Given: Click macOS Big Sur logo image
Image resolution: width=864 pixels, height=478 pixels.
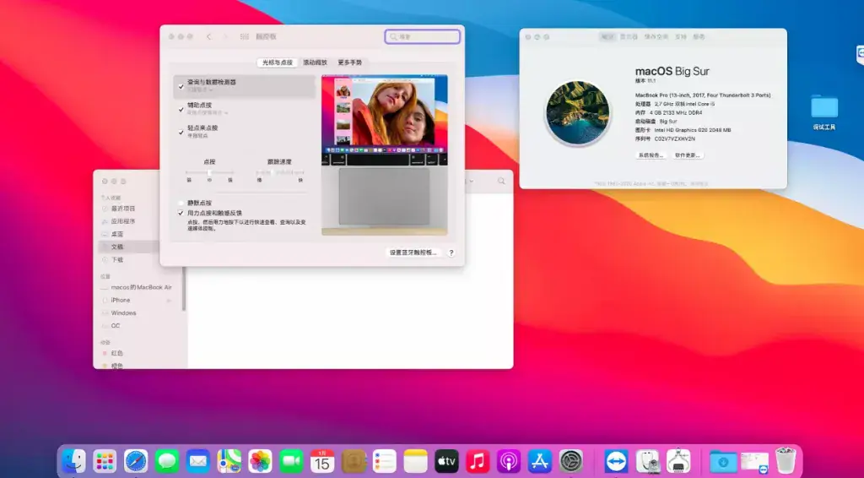Looking at the screenshot, I should 577,112.
